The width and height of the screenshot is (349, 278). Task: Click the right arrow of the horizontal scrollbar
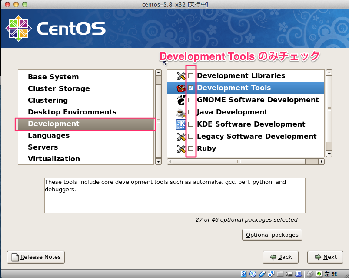321,161
